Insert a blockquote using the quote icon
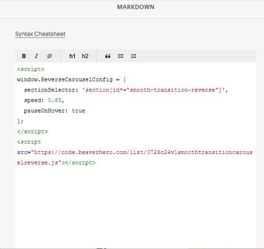This screenshot has width=264, height=249. [x=108, y=56]
